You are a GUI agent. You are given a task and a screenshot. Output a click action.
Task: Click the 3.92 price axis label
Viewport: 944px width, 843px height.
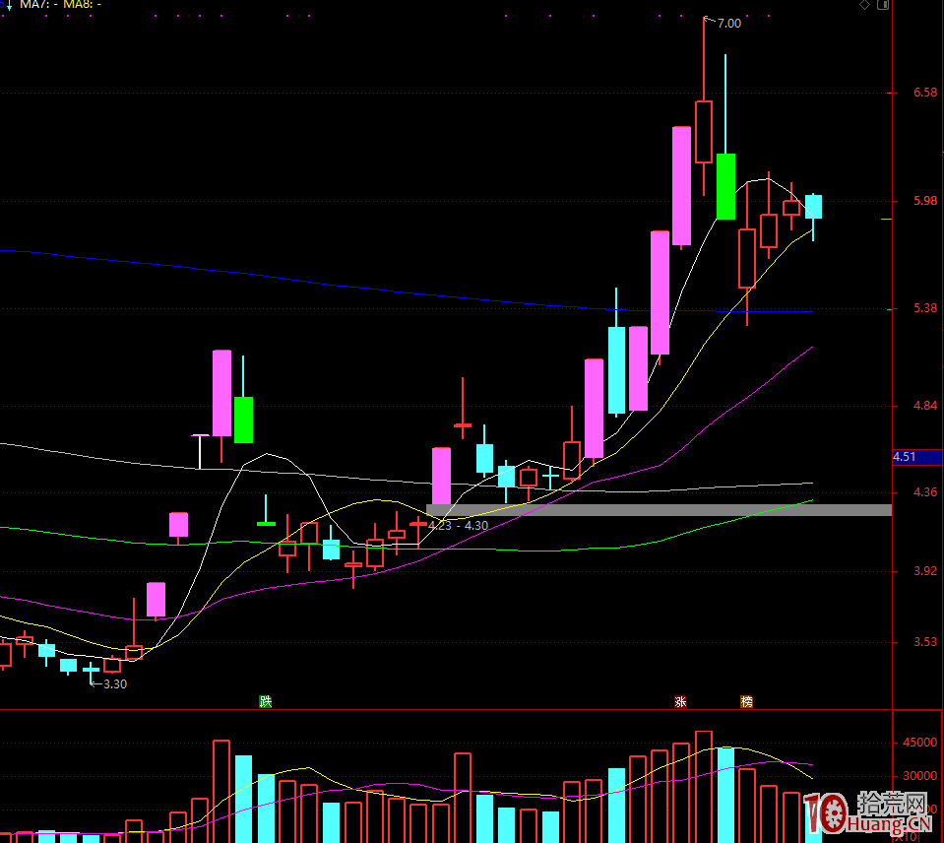pyautogui.click(x=925, y=571)
